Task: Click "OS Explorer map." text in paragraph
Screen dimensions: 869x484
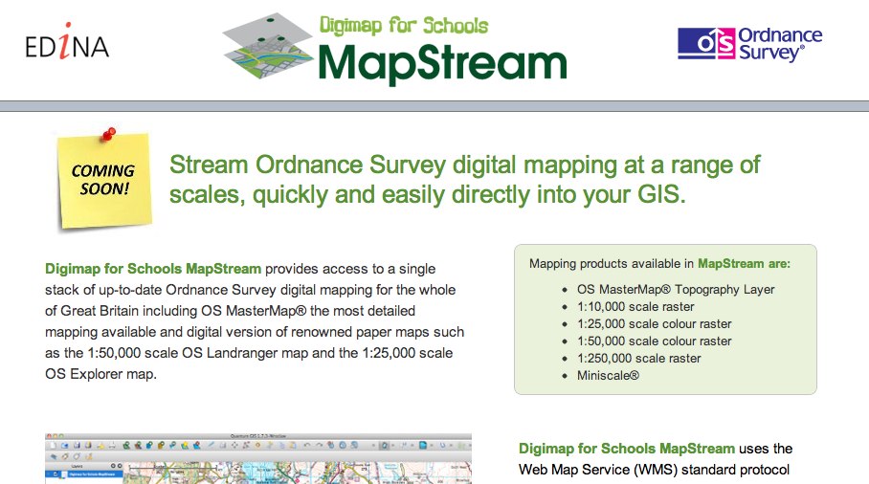Action: 100,374
